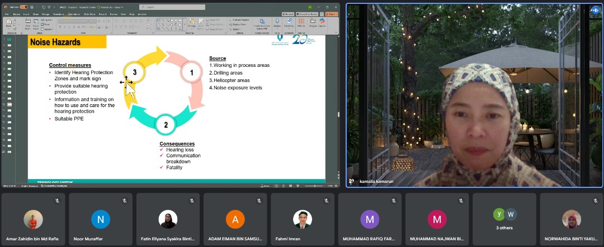Toggle the Notes pane in status bar

264,186
